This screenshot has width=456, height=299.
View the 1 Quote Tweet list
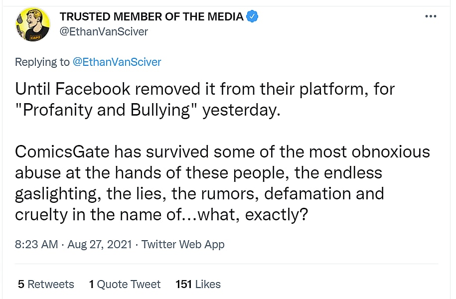pyautogui.click(x=125, y=284)
